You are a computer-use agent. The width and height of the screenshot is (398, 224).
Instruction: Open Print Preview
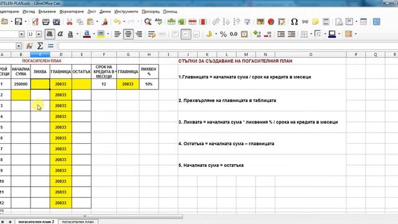56,22
